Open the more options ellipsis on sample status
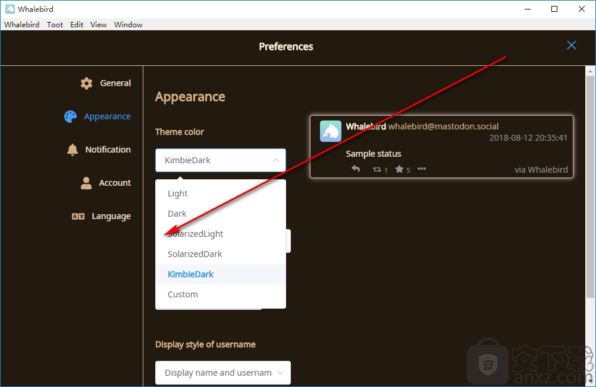Viewport: 596px width, 387px height. [422, 169]
